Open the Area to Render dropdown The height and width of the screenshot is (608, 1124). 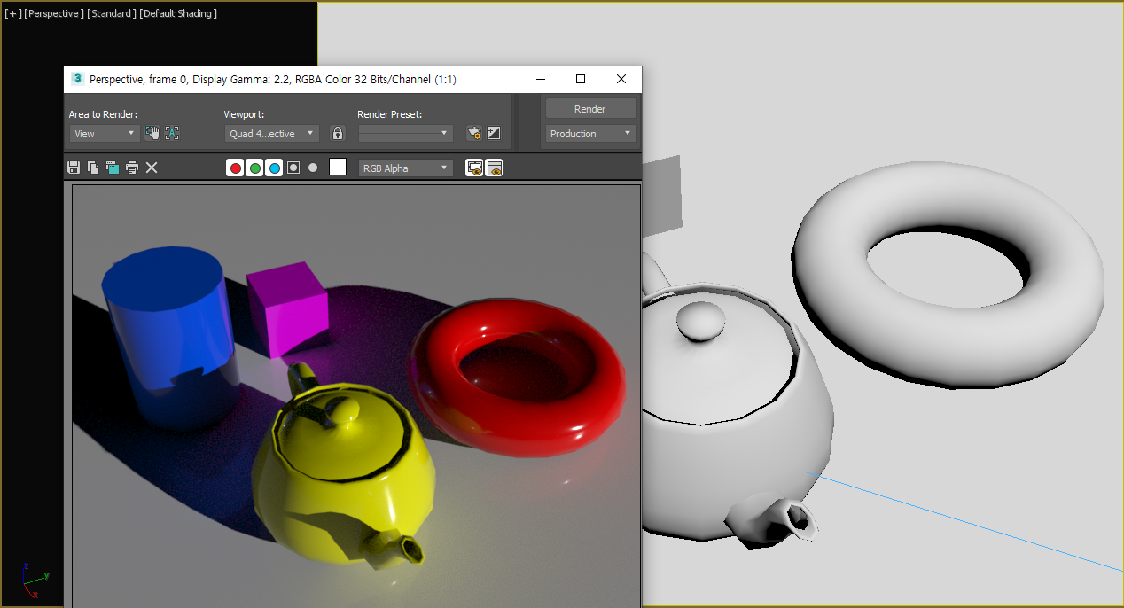105,134
